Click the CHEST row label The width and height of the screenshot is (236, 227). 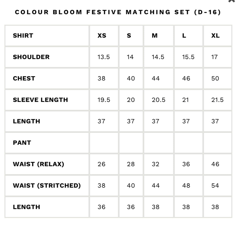click(x=24, y=78)
